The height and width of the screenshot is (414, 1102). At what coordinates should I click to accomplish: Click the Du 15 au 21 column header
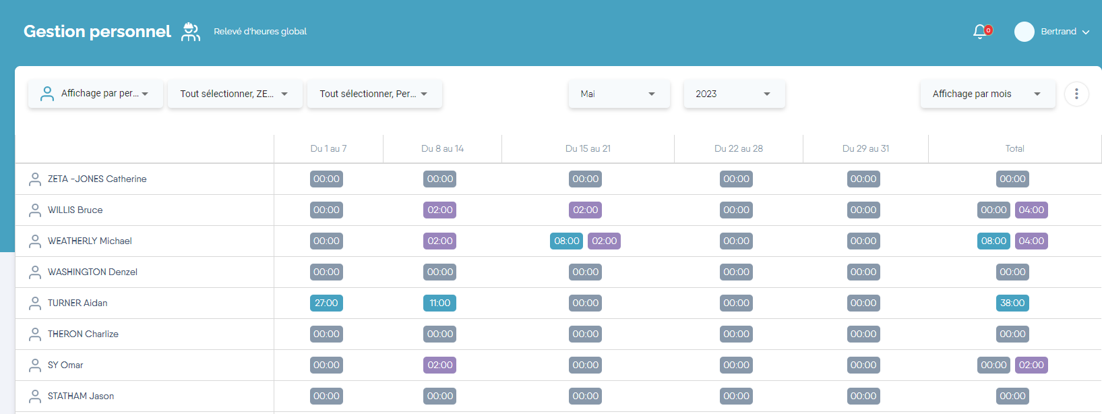point(588,148)
